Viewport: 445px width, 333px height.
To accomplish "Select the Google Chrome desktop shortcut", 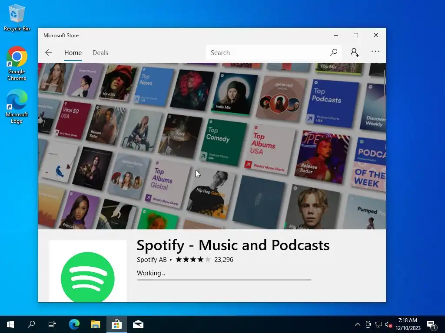I will 17,63.
